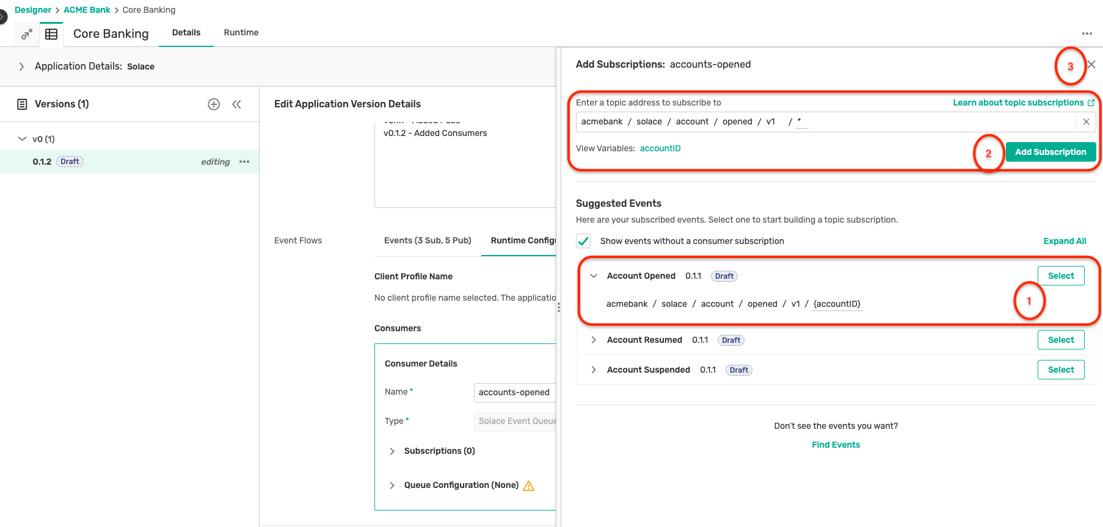
Task: Click Add Subscription button
Action: (x=1050, y=152)
